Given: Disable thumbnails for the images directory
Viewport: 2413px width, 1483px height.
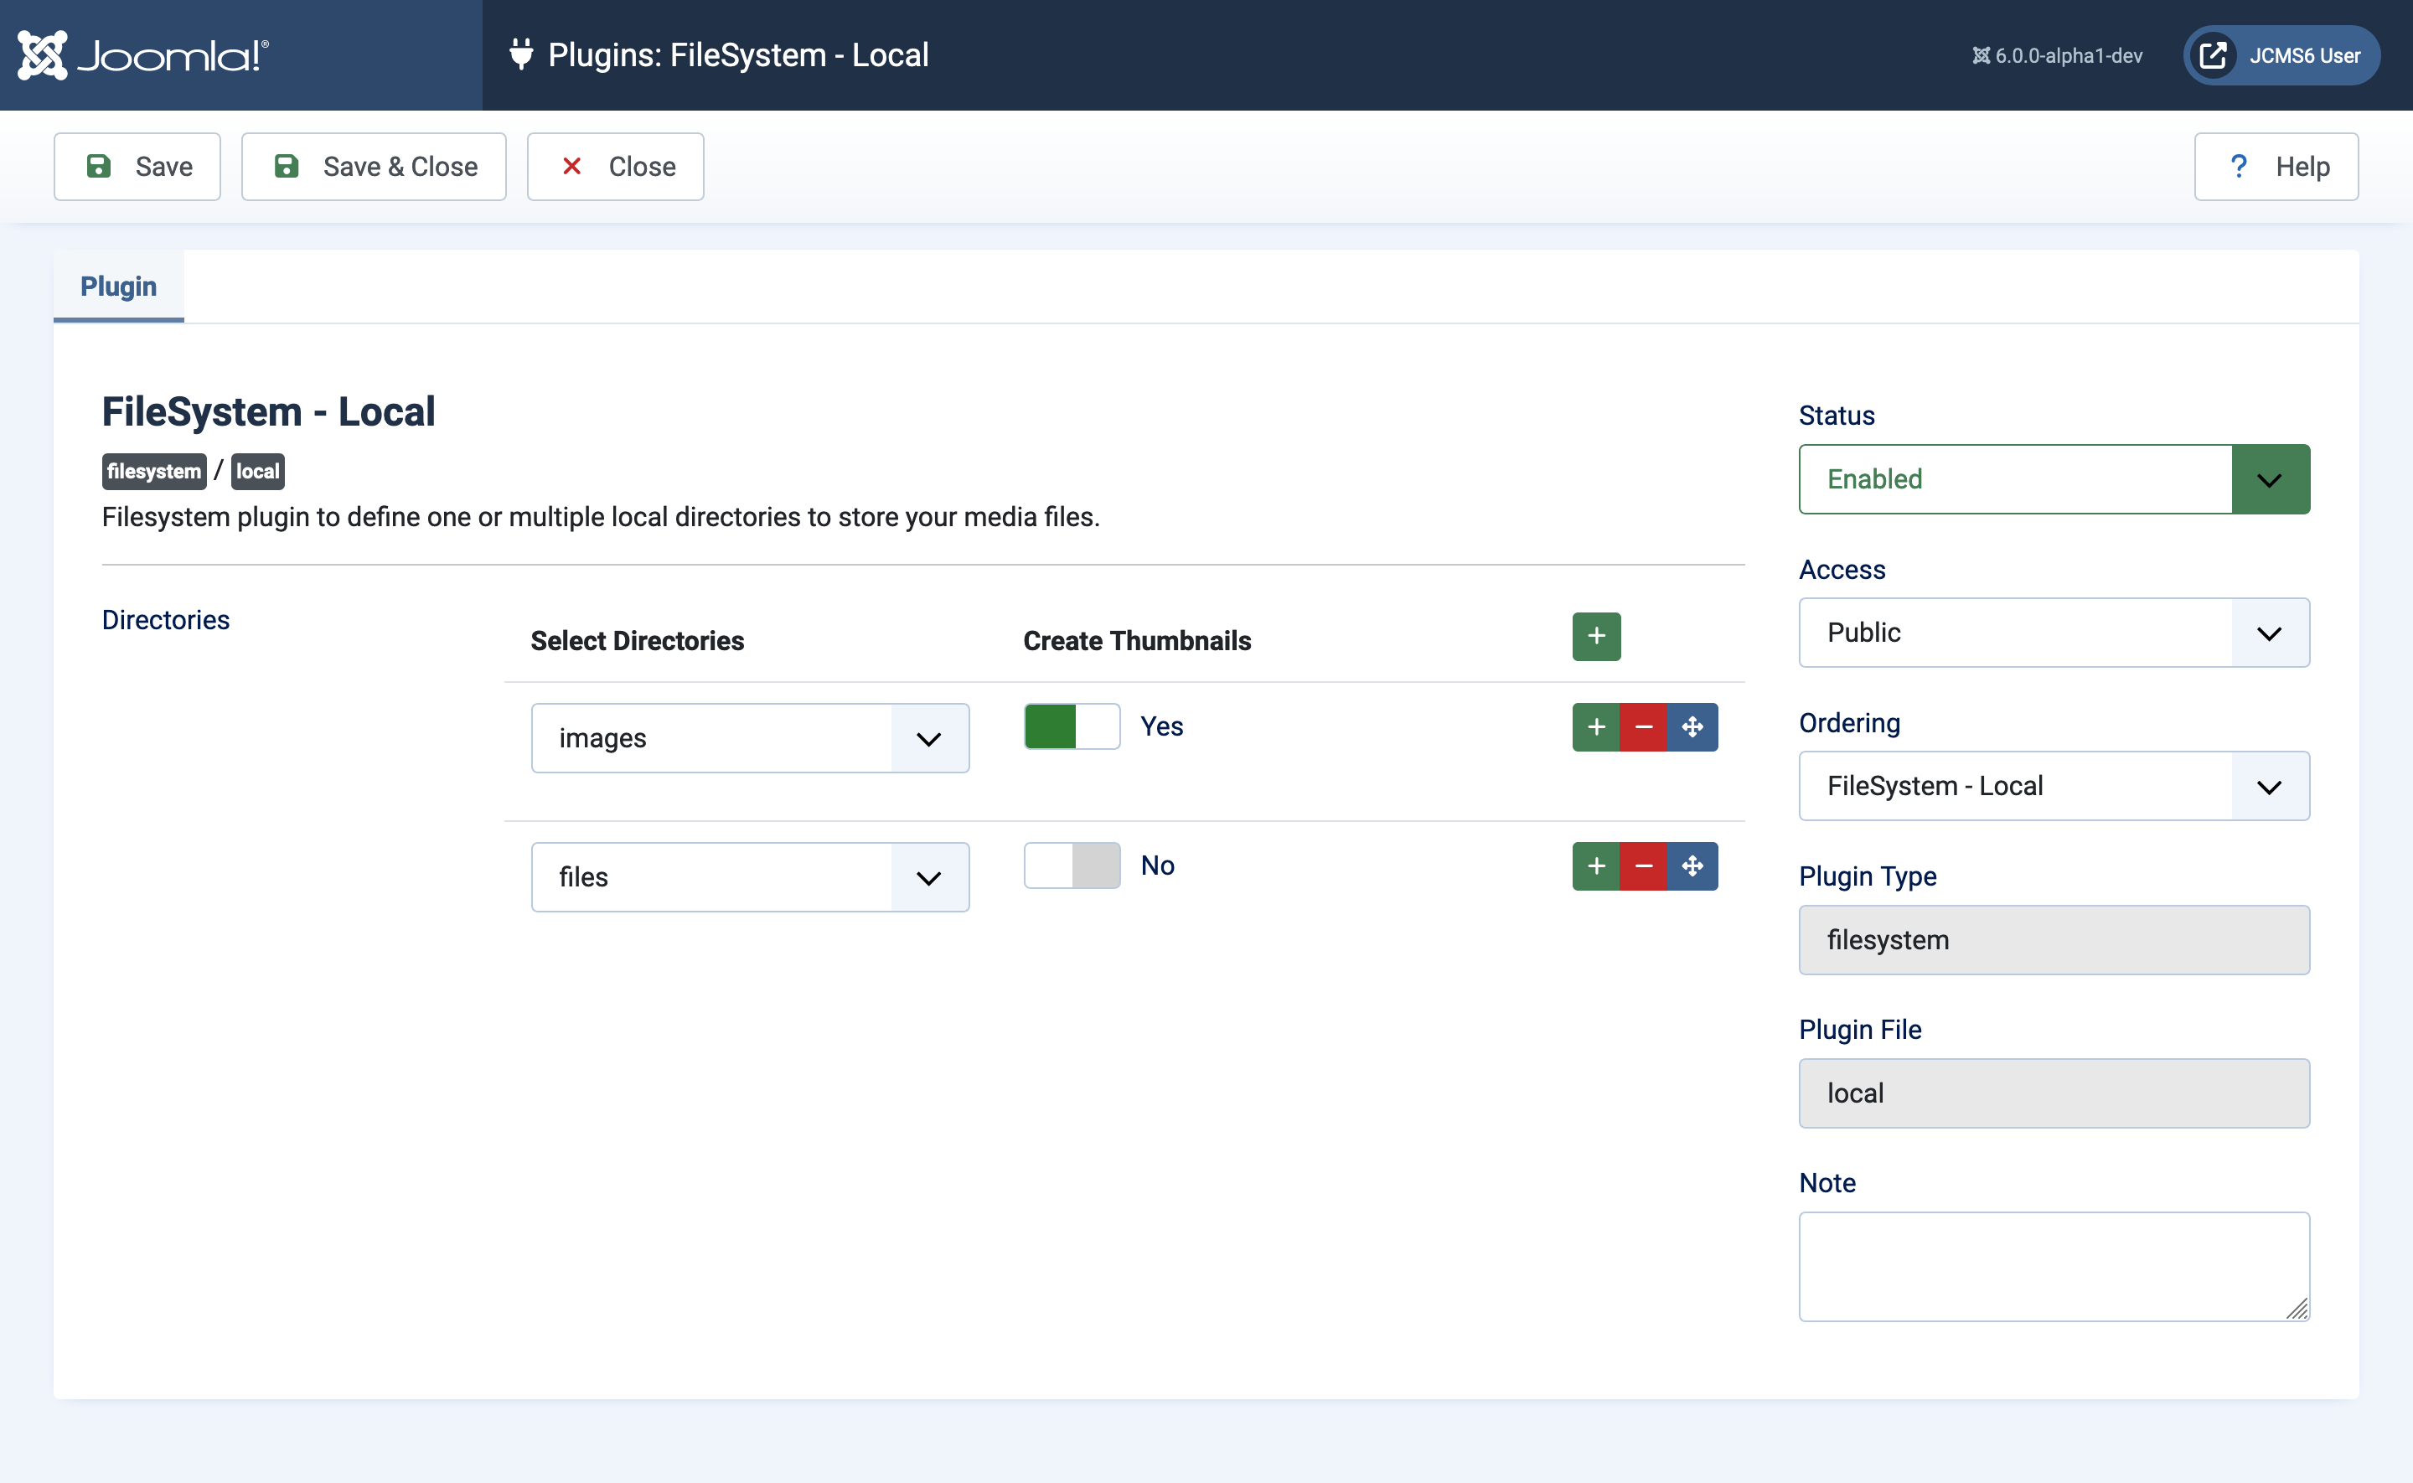Looking at the screenshot, I should point(1071,726).
